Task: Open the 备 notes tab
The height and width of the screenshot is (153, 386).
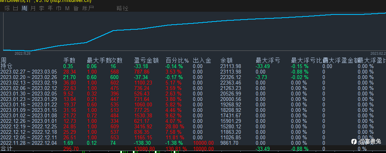Action: 76,8
